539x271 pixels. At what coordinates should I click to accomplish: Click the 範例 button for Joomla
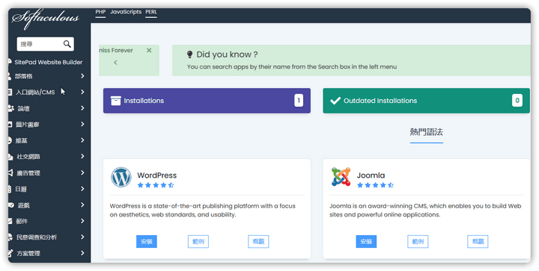(418, 242)
